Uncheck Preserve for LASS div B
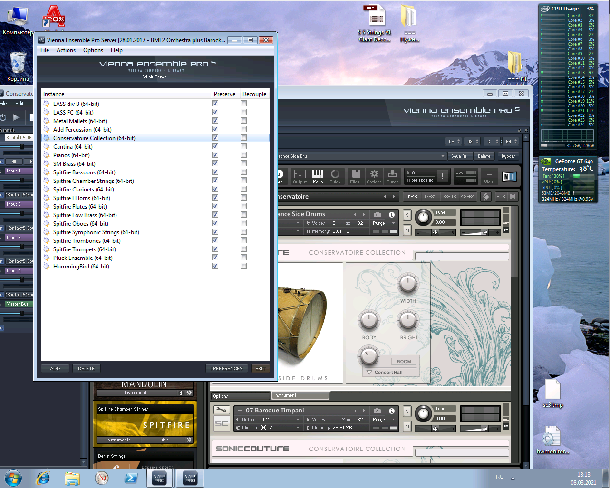The width and height of the screenshot is (610, 488). [215, 104]
